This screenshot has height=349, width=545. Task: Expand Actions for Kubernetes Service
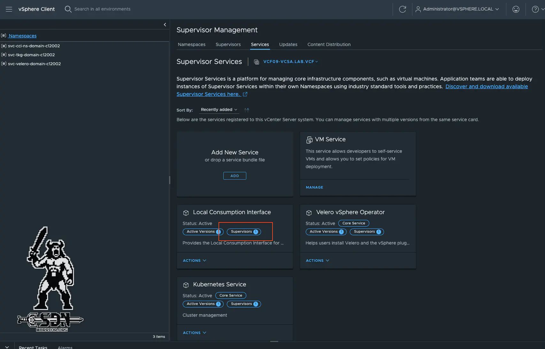[194, 333]
